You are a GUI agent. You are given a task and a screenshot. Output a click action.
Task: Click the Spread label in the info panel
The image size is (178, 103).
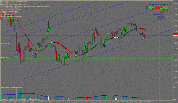pos(161,13)
